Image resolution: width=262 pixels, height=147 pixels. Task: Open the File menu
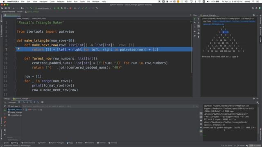coord(23,2)
